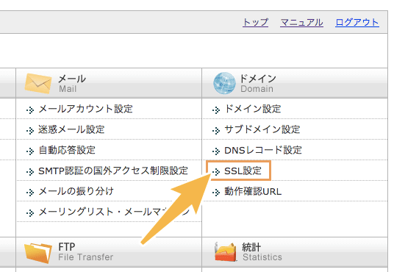Image resolution: width=394 pixels, height=272 pixels.
Task: Click bullet icon beside DNSレコード設定
Action: point(216,151)
